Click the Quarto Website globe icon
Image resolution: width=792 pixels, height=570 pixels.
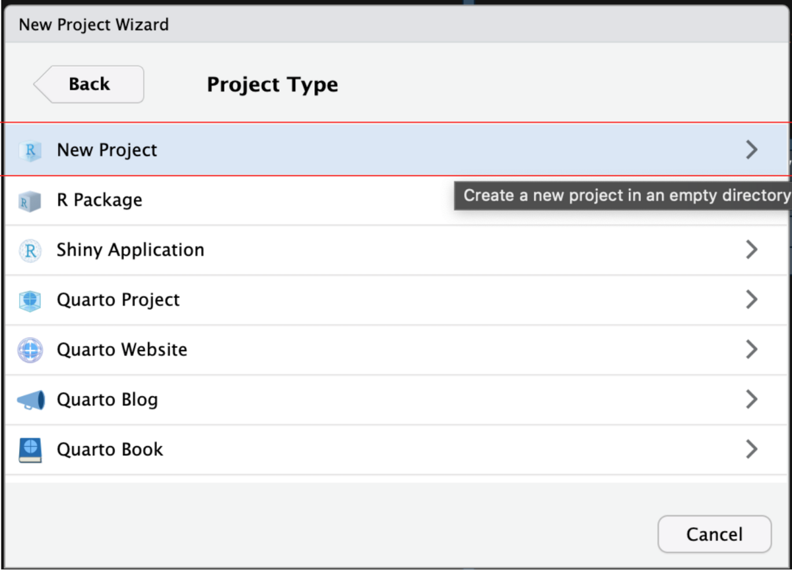[30, 350]
